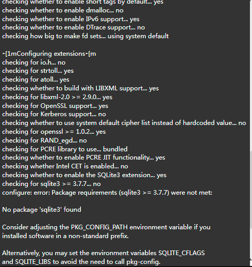Click the 'libxml-2.0 >= 2.9.0' line
Viewport: 252px width, 267px height.
(57, 97)
